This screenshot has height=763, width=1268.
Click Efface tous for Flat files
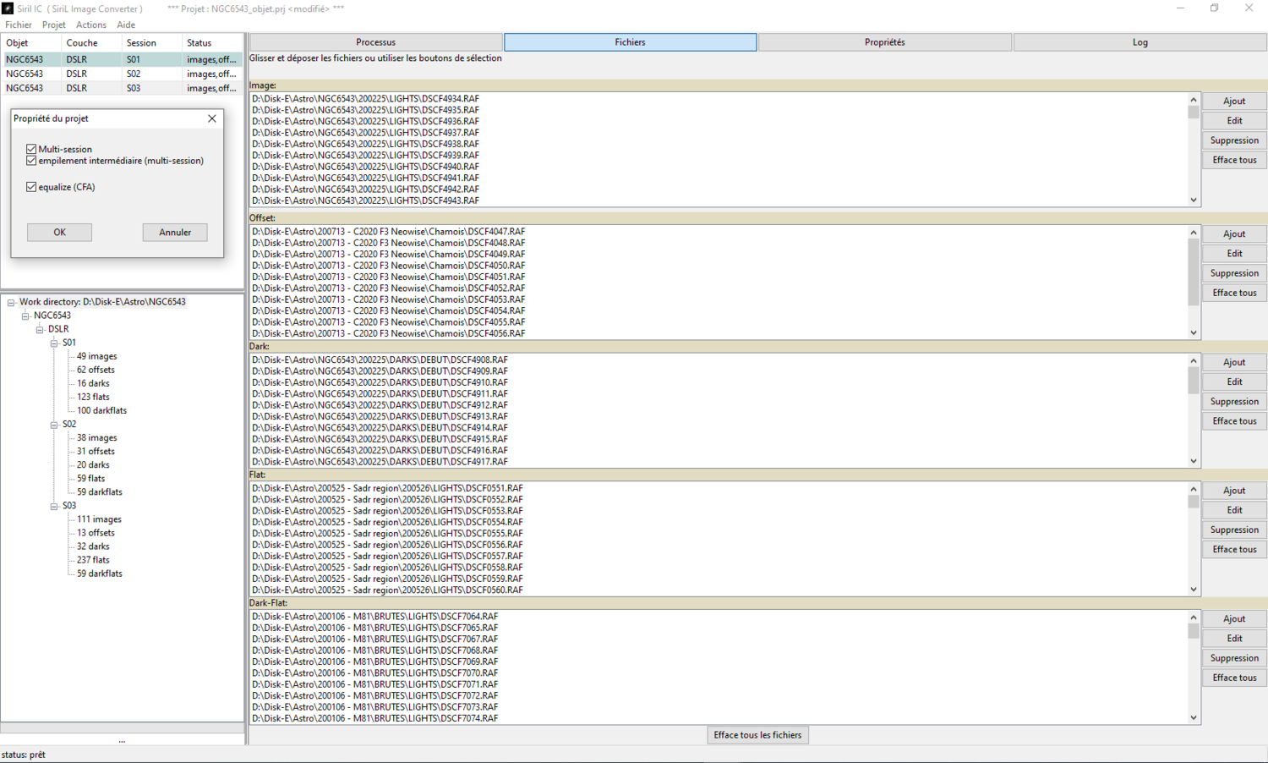tap(1234, 549)
